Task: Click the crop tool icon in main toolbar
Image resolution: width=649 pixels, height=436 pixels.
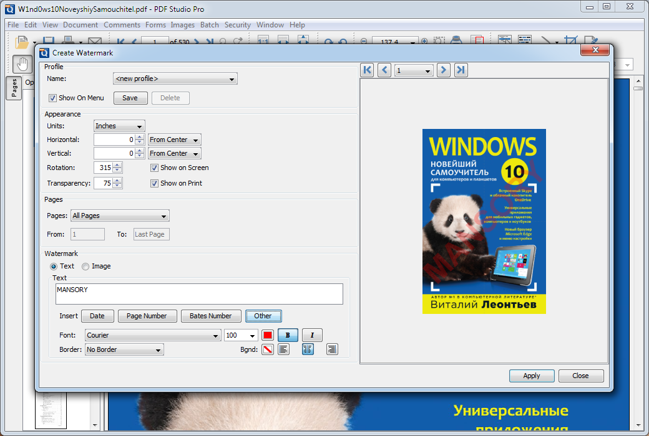Action: 570,41
